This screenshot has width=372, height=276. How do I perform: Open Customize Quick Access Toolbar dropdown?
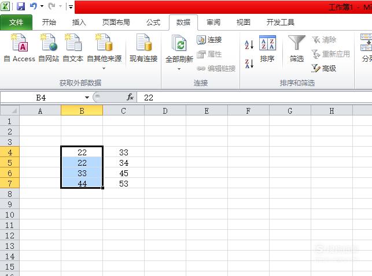coord(71,6)
